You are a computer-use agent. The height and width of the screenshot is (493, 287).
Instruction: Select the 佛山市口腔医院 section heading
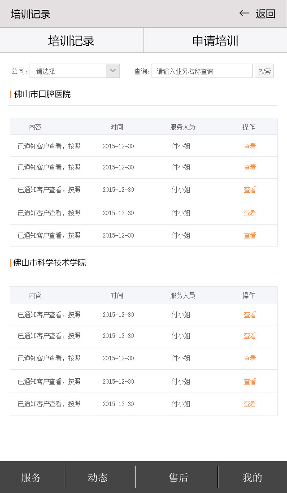pos(42,94)
